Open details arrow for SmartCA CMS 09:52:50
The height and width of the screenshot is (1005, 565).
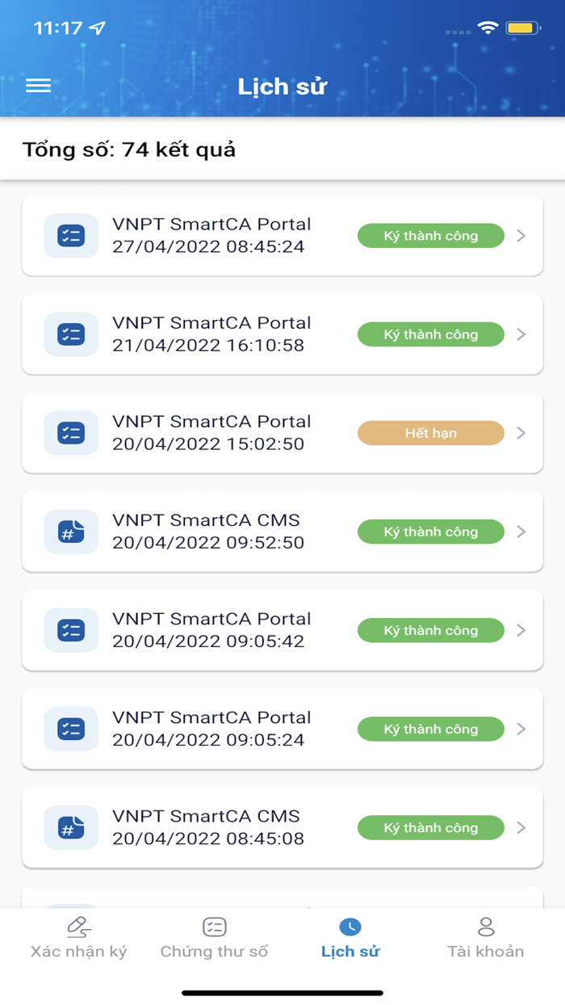pos(521,531)
